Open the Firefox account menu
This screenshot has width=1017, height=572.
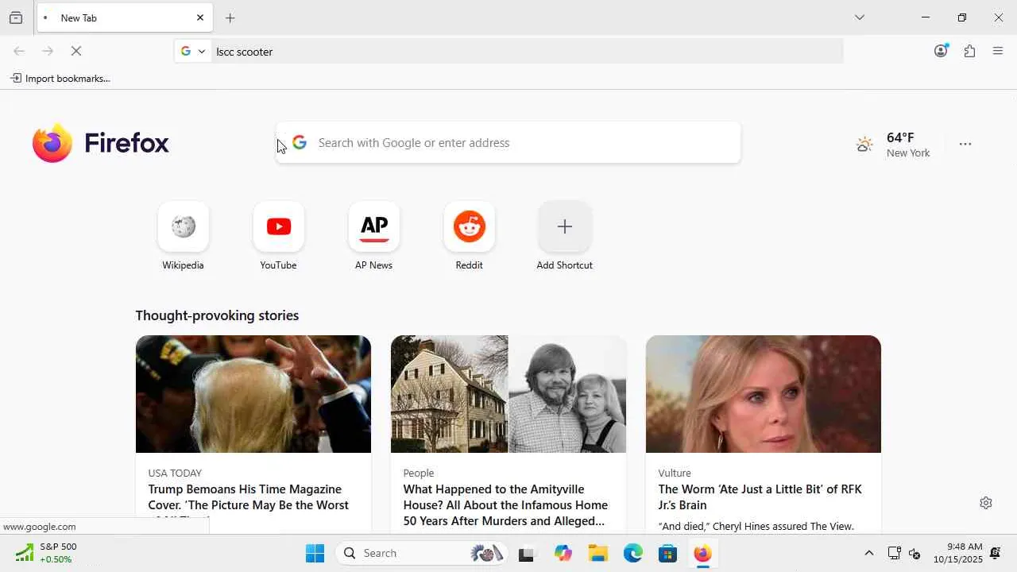pos(942,51)
